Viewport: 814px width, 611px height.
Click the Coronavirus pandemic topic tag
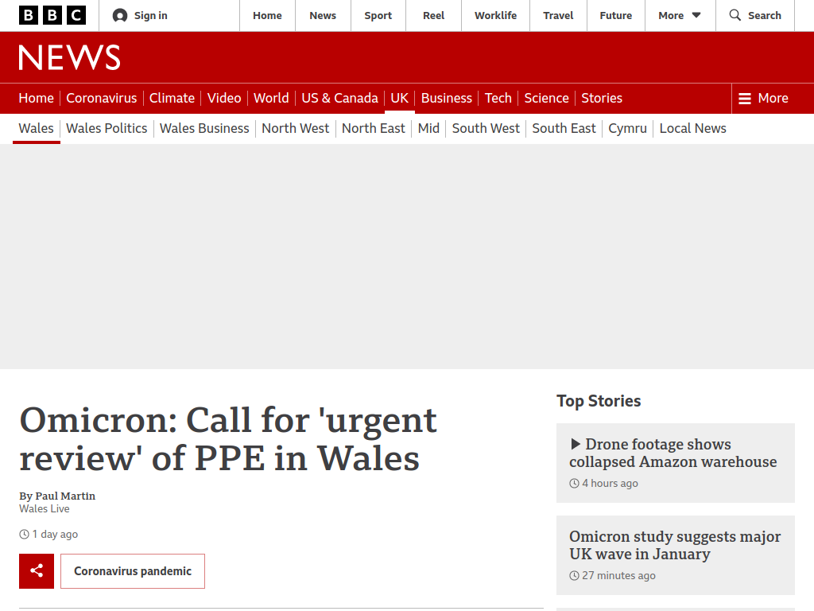click(x=133, y=571)
